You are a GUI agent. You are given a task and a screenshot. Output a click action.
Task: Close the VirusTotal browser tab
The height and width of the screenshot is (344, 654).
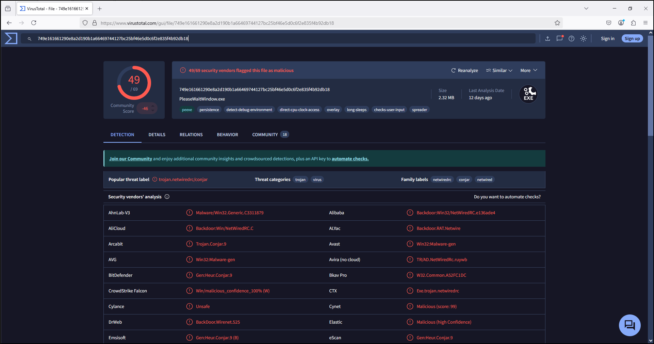tap(87, 8)
